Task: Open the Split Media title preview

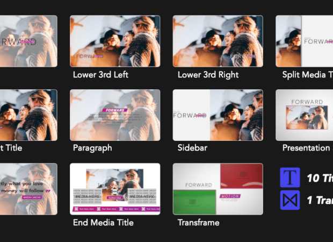Action: pos(305,41)
